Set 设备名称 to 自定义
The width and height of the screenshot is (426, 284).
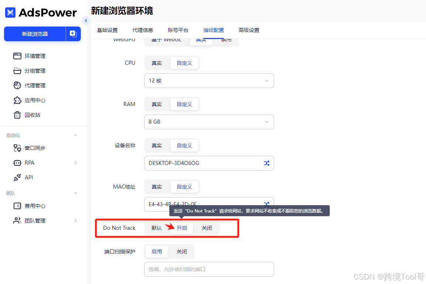[184, 145]
